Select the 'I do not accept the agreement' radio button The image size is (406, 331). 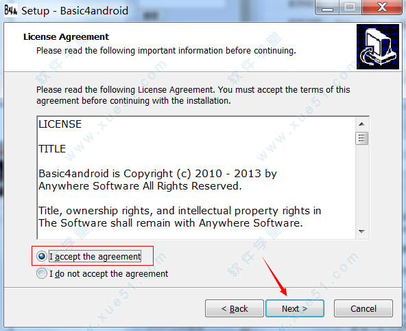[x=42, y=273]
